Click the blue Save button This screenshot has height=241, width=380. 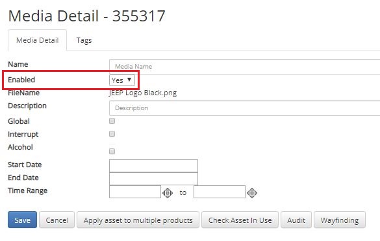(22, 220)
